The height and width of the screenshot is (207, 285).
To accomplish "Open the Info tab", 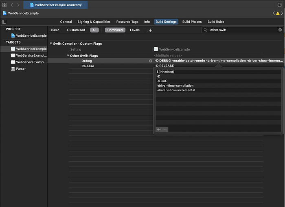I will pos(147,22).
